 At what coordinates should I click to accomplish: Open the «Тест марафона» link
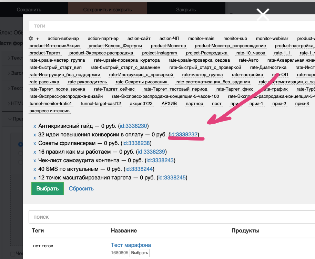[x=131, y=245]
